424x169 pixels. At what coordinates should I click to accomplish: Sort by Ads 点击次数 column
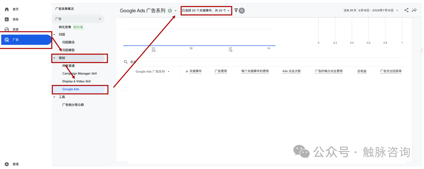(x=291, y=72)
